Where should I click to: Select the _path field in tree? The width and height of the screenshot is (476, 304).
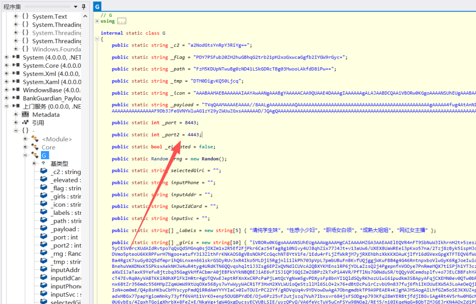click(x=66, y=221)
